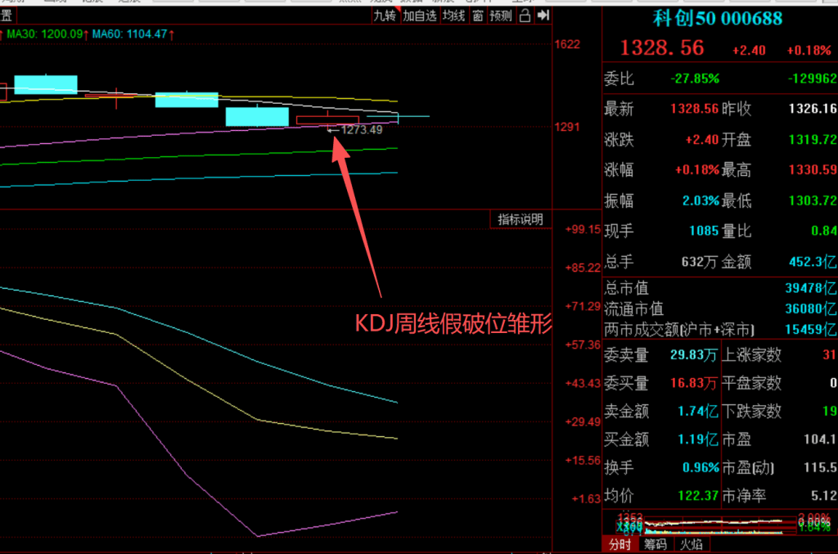Switch to the 筹码 tab
Screen dimensions: 838x554
pyautogui.click(x=655, y=544)
